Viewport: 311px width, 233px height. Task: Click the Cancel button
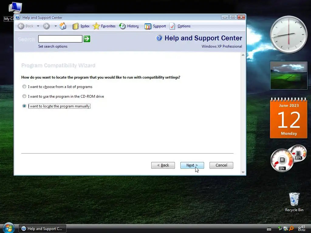click(221, 165)
